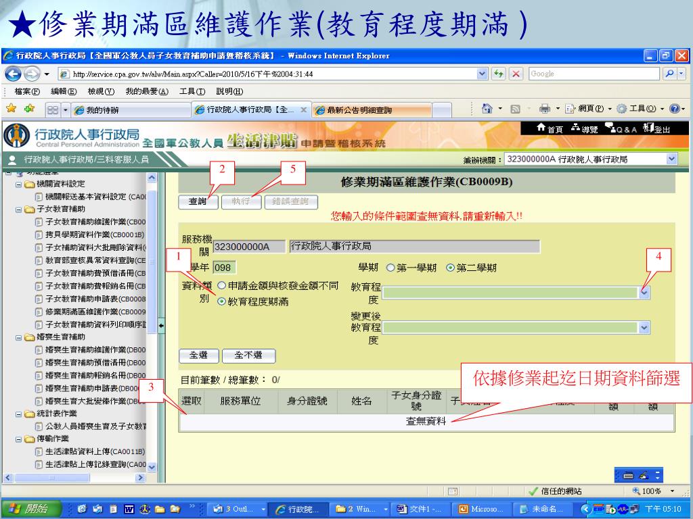Select 申請金額與核發金額不同 radio option

(222, 286)
